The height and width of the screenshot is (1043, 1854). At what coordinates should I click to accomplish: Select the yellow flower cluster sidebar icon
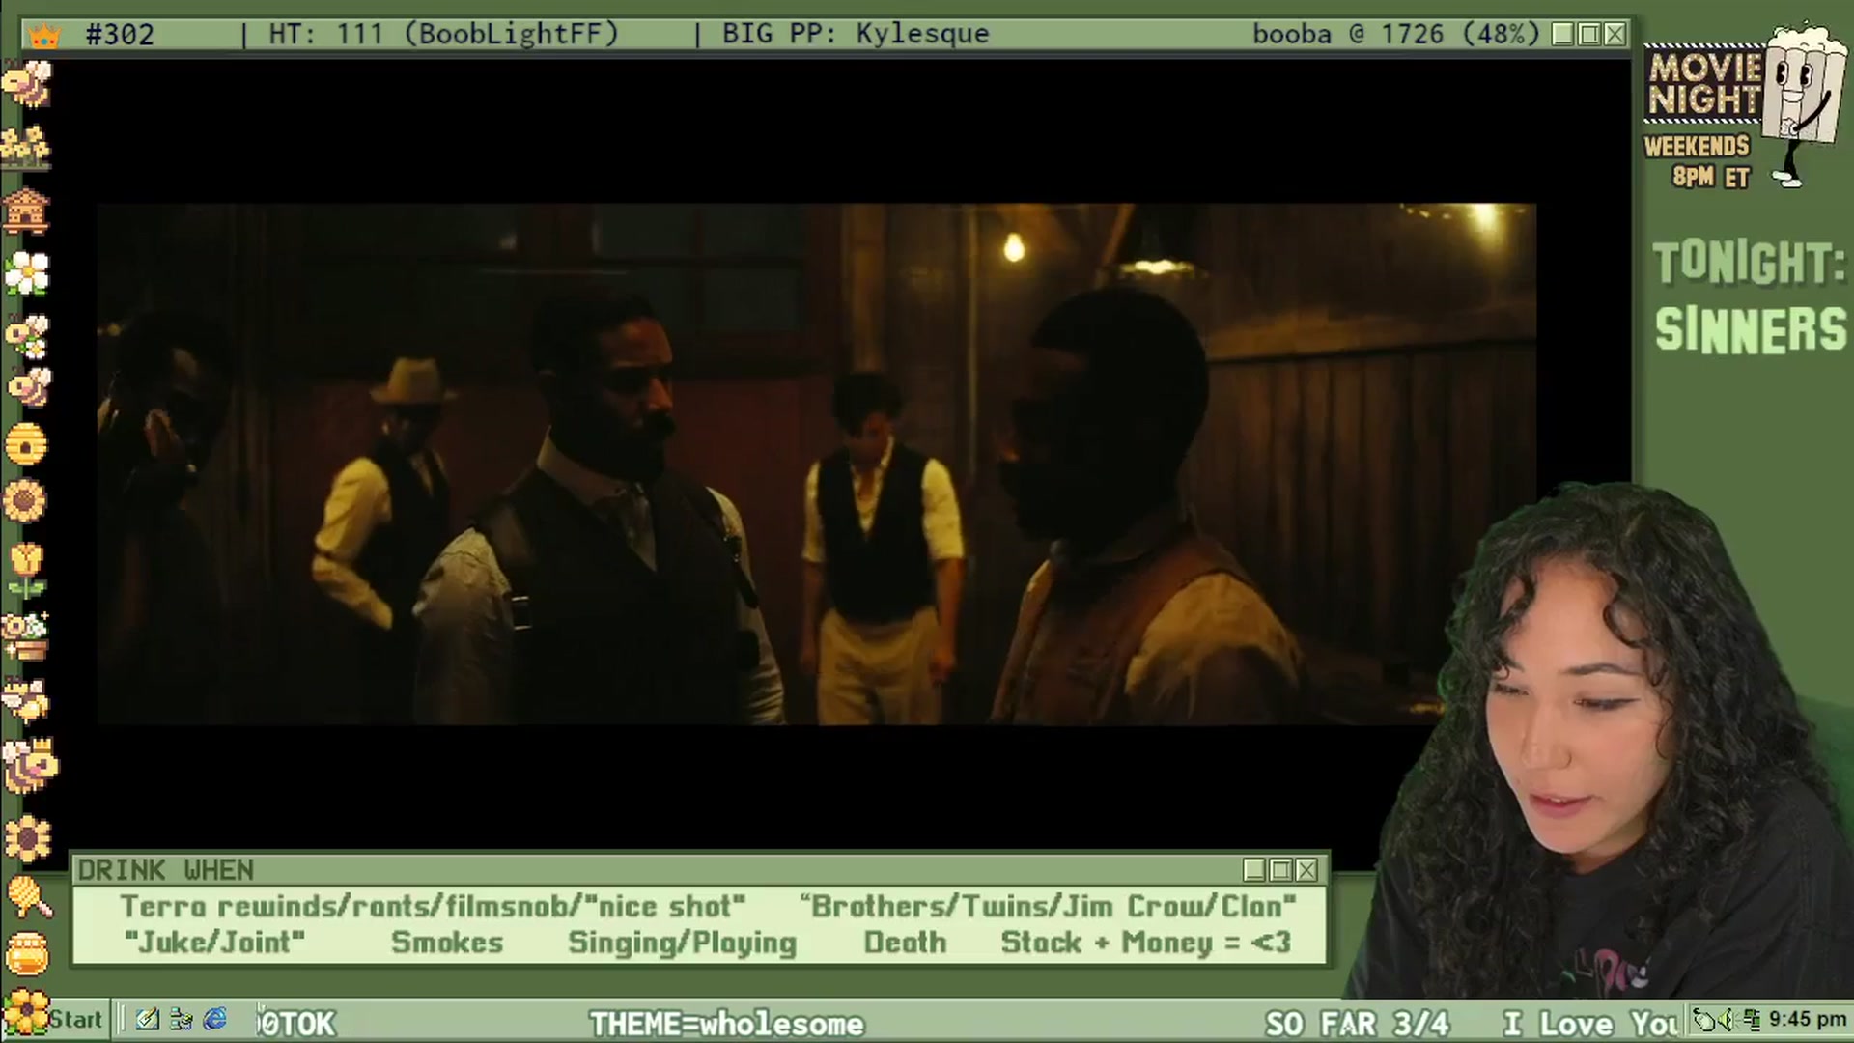[x=26, y=147]
